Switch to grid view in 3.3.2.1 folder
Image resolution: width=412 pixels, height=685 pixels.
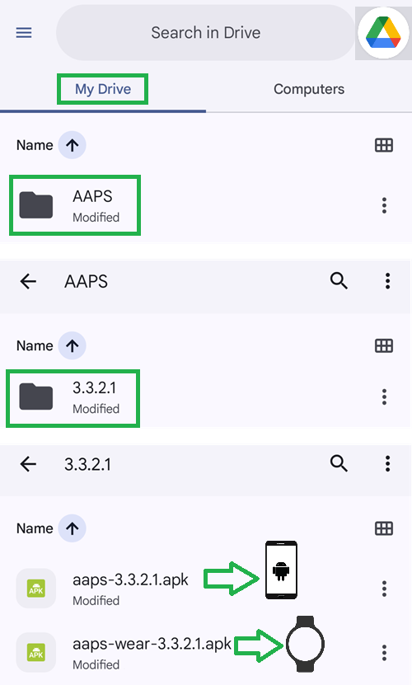click(384, 528)
